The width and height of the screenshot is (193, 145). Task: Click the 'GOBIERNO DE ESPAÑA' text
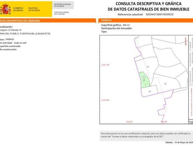click(18, 9)
